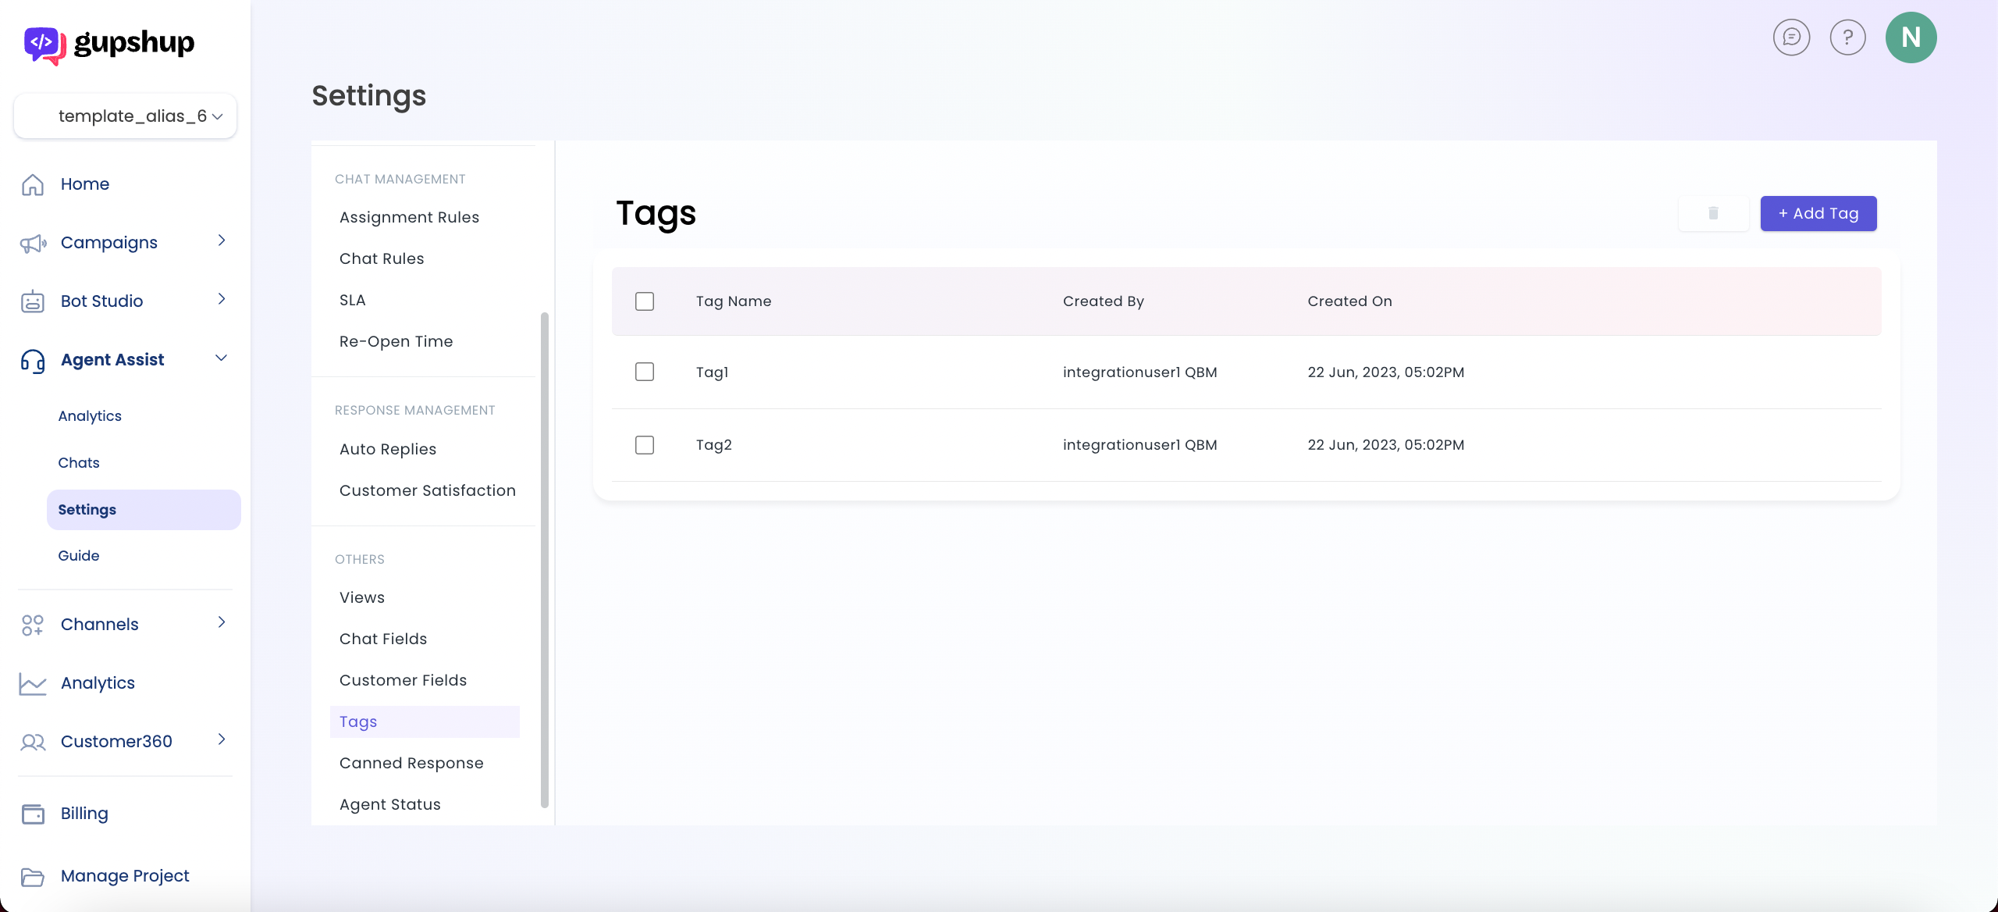
Task: Click the Billing wallet icon
Action: [x=33, y=814]
